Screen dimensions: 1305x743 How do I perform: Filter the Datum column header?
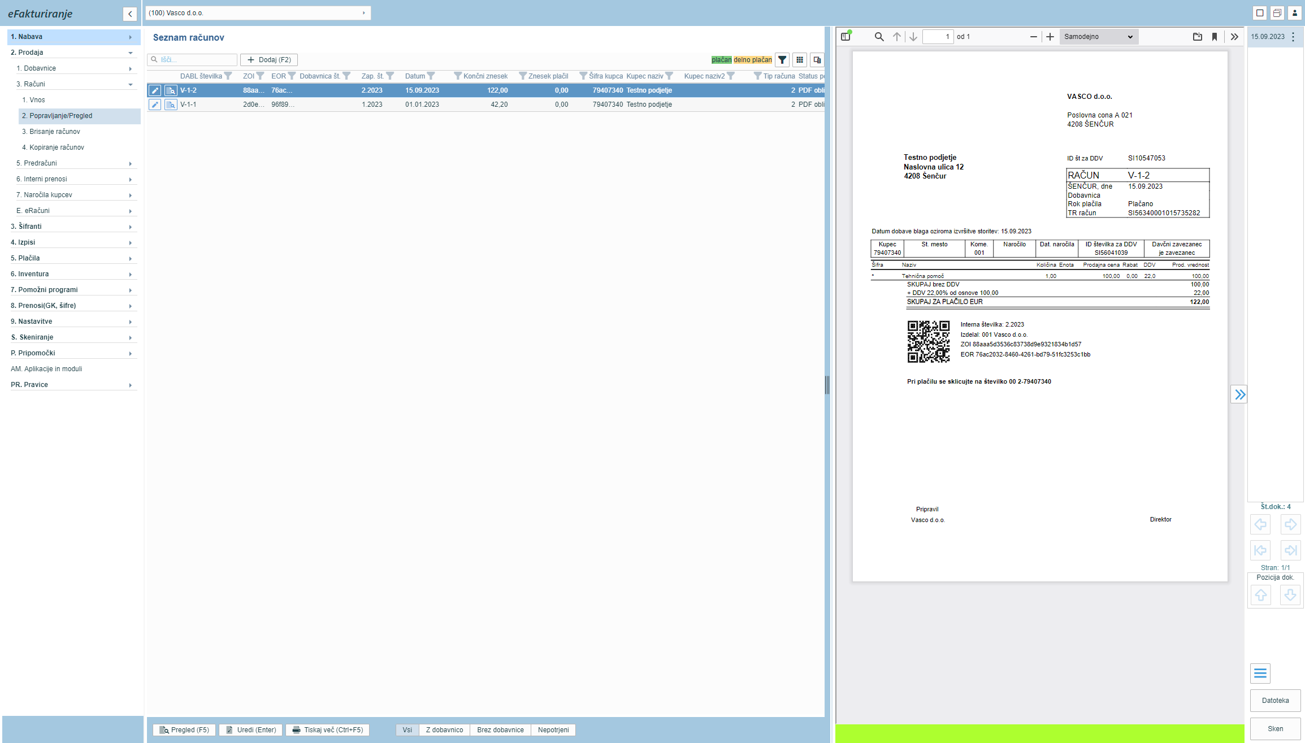click(431, 76)
